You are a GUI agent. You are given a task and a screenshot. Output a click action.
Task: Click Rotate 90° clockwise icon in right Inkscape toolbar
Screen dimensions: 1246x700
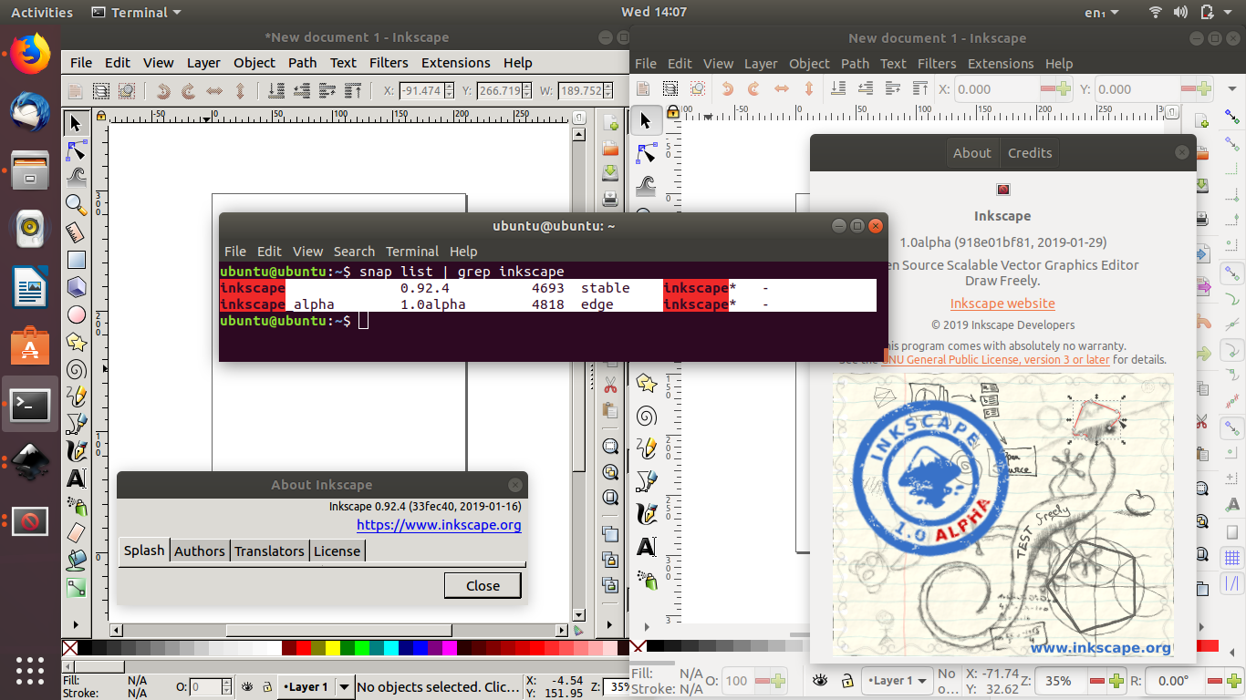click(x=754, y=88)
